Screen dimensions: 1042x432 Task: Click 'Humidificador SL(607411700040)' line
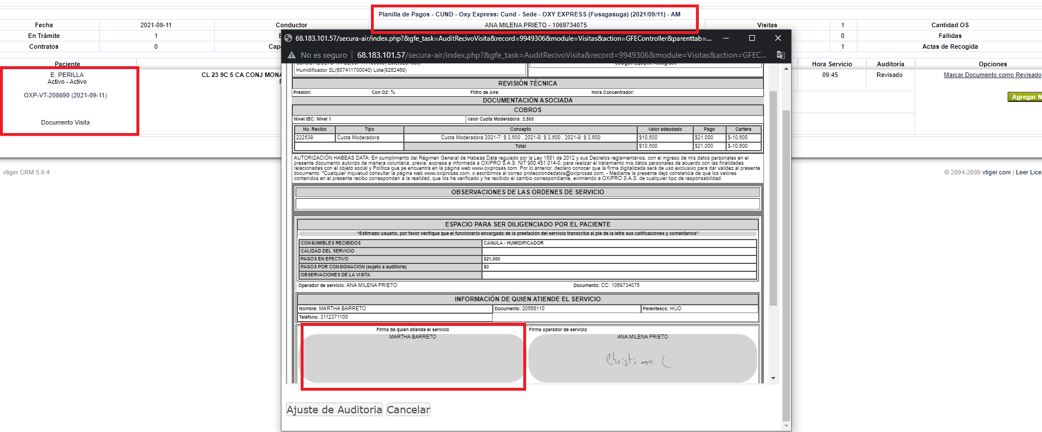pyautogui.click(x=351, y=70)
